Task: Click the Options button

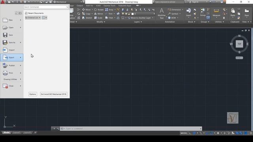Action: (32, 94)
